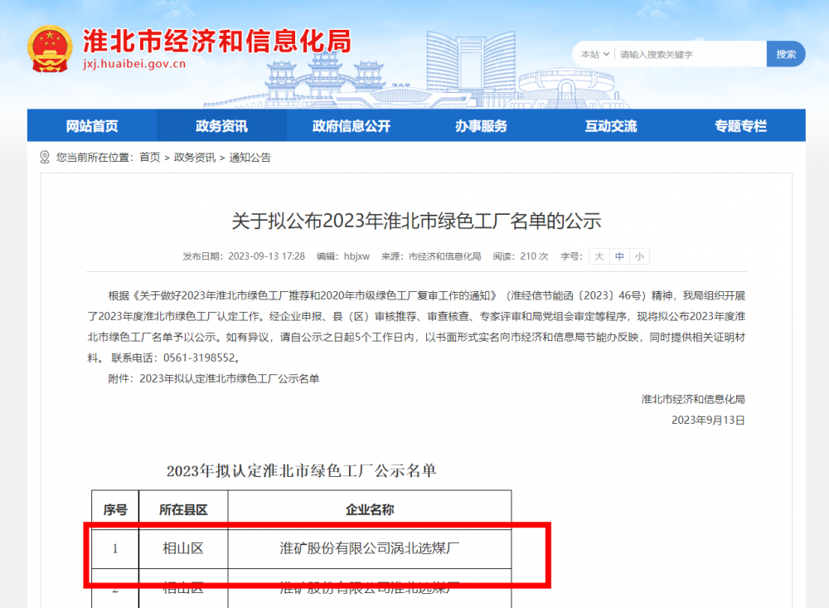Click the 搜索 search button

point(786,54)
